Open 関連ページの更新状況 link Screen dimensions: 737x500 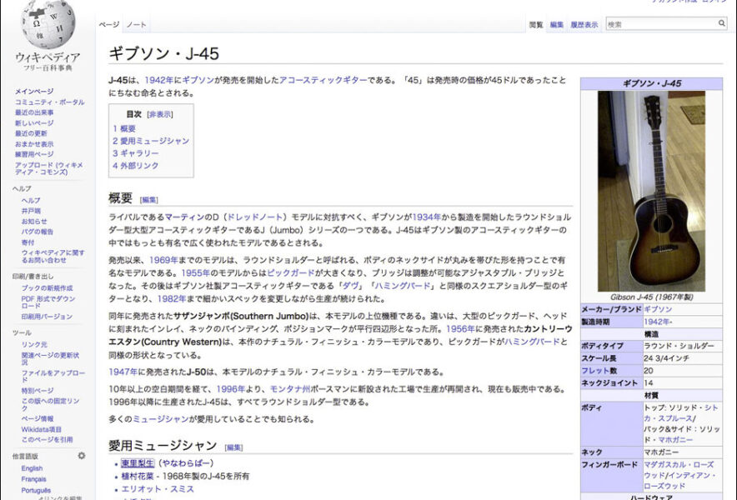(x=50, y=358)
